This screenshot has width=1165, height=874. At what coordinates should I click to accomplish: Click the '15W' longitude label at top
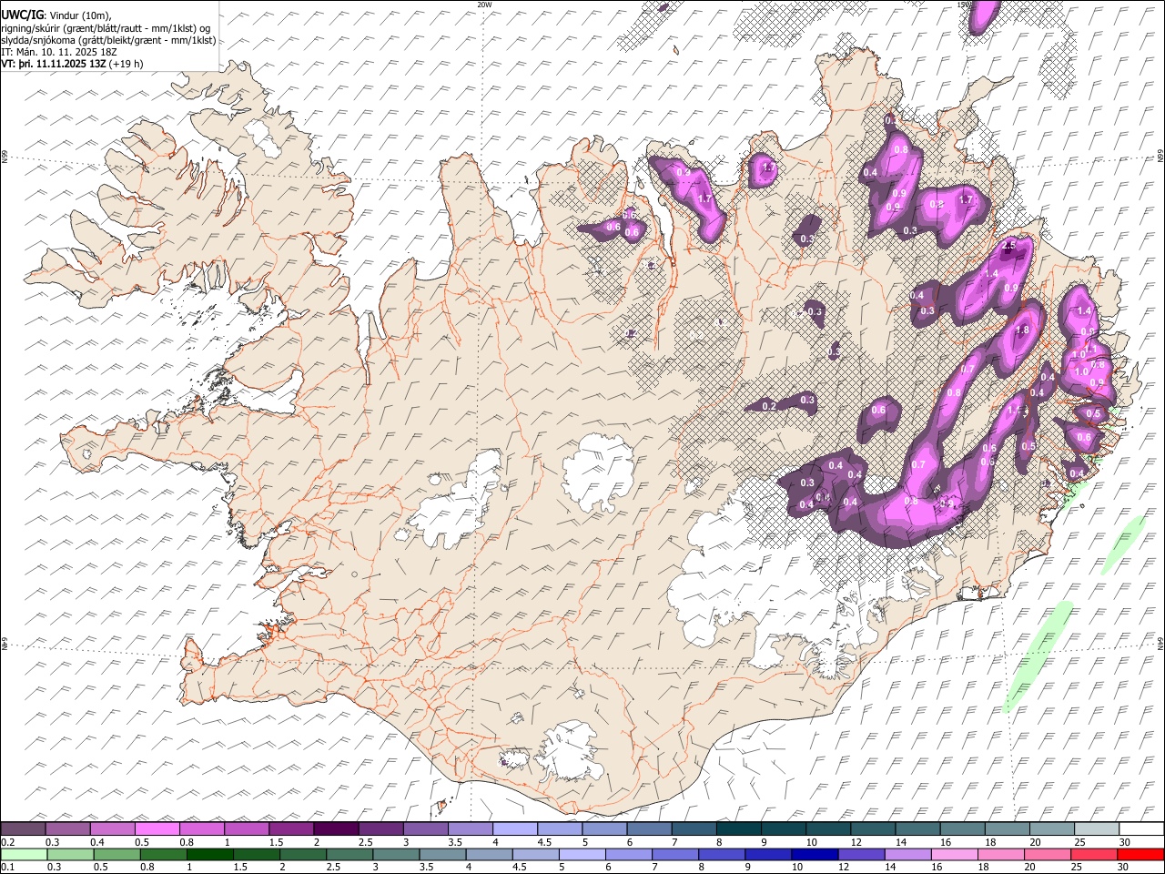click(x=965, y=5)
